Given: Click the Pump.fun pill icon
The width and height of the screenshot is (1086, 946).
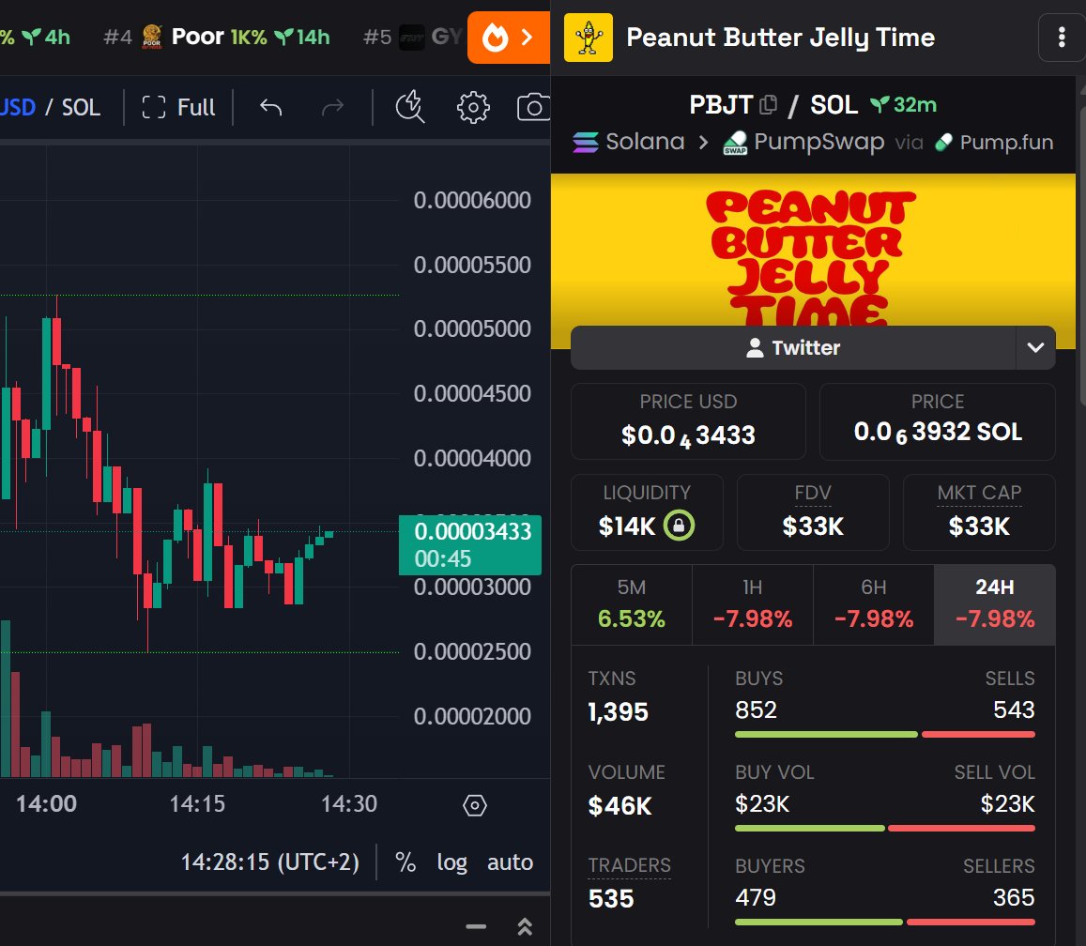Looking at the screenshot, I should pyautogui.click(x=943, y=143).
